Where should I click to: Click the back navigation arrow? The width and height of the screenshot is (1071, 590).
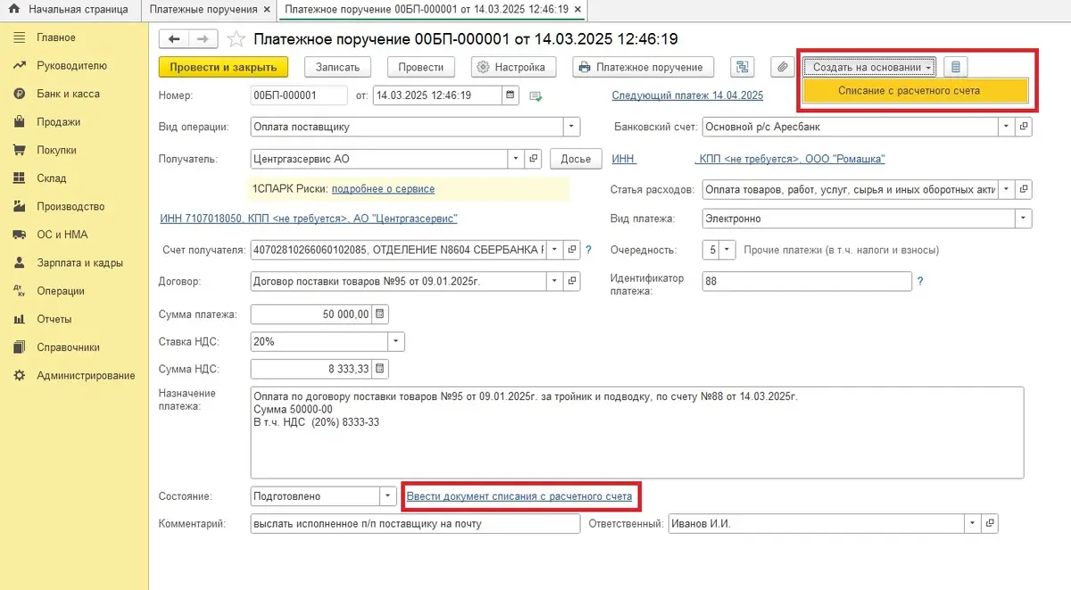click(173, 39)
